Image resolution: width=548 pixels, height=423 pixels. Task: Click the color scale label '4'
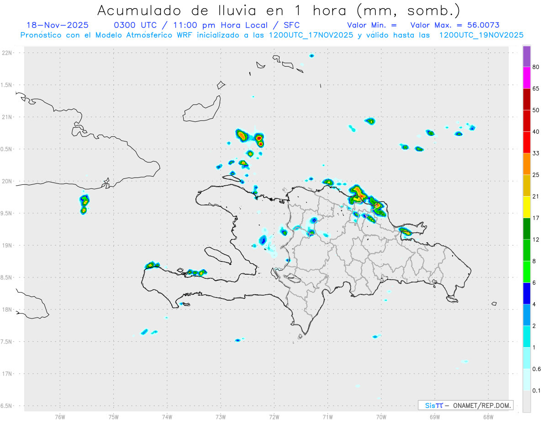534,304
